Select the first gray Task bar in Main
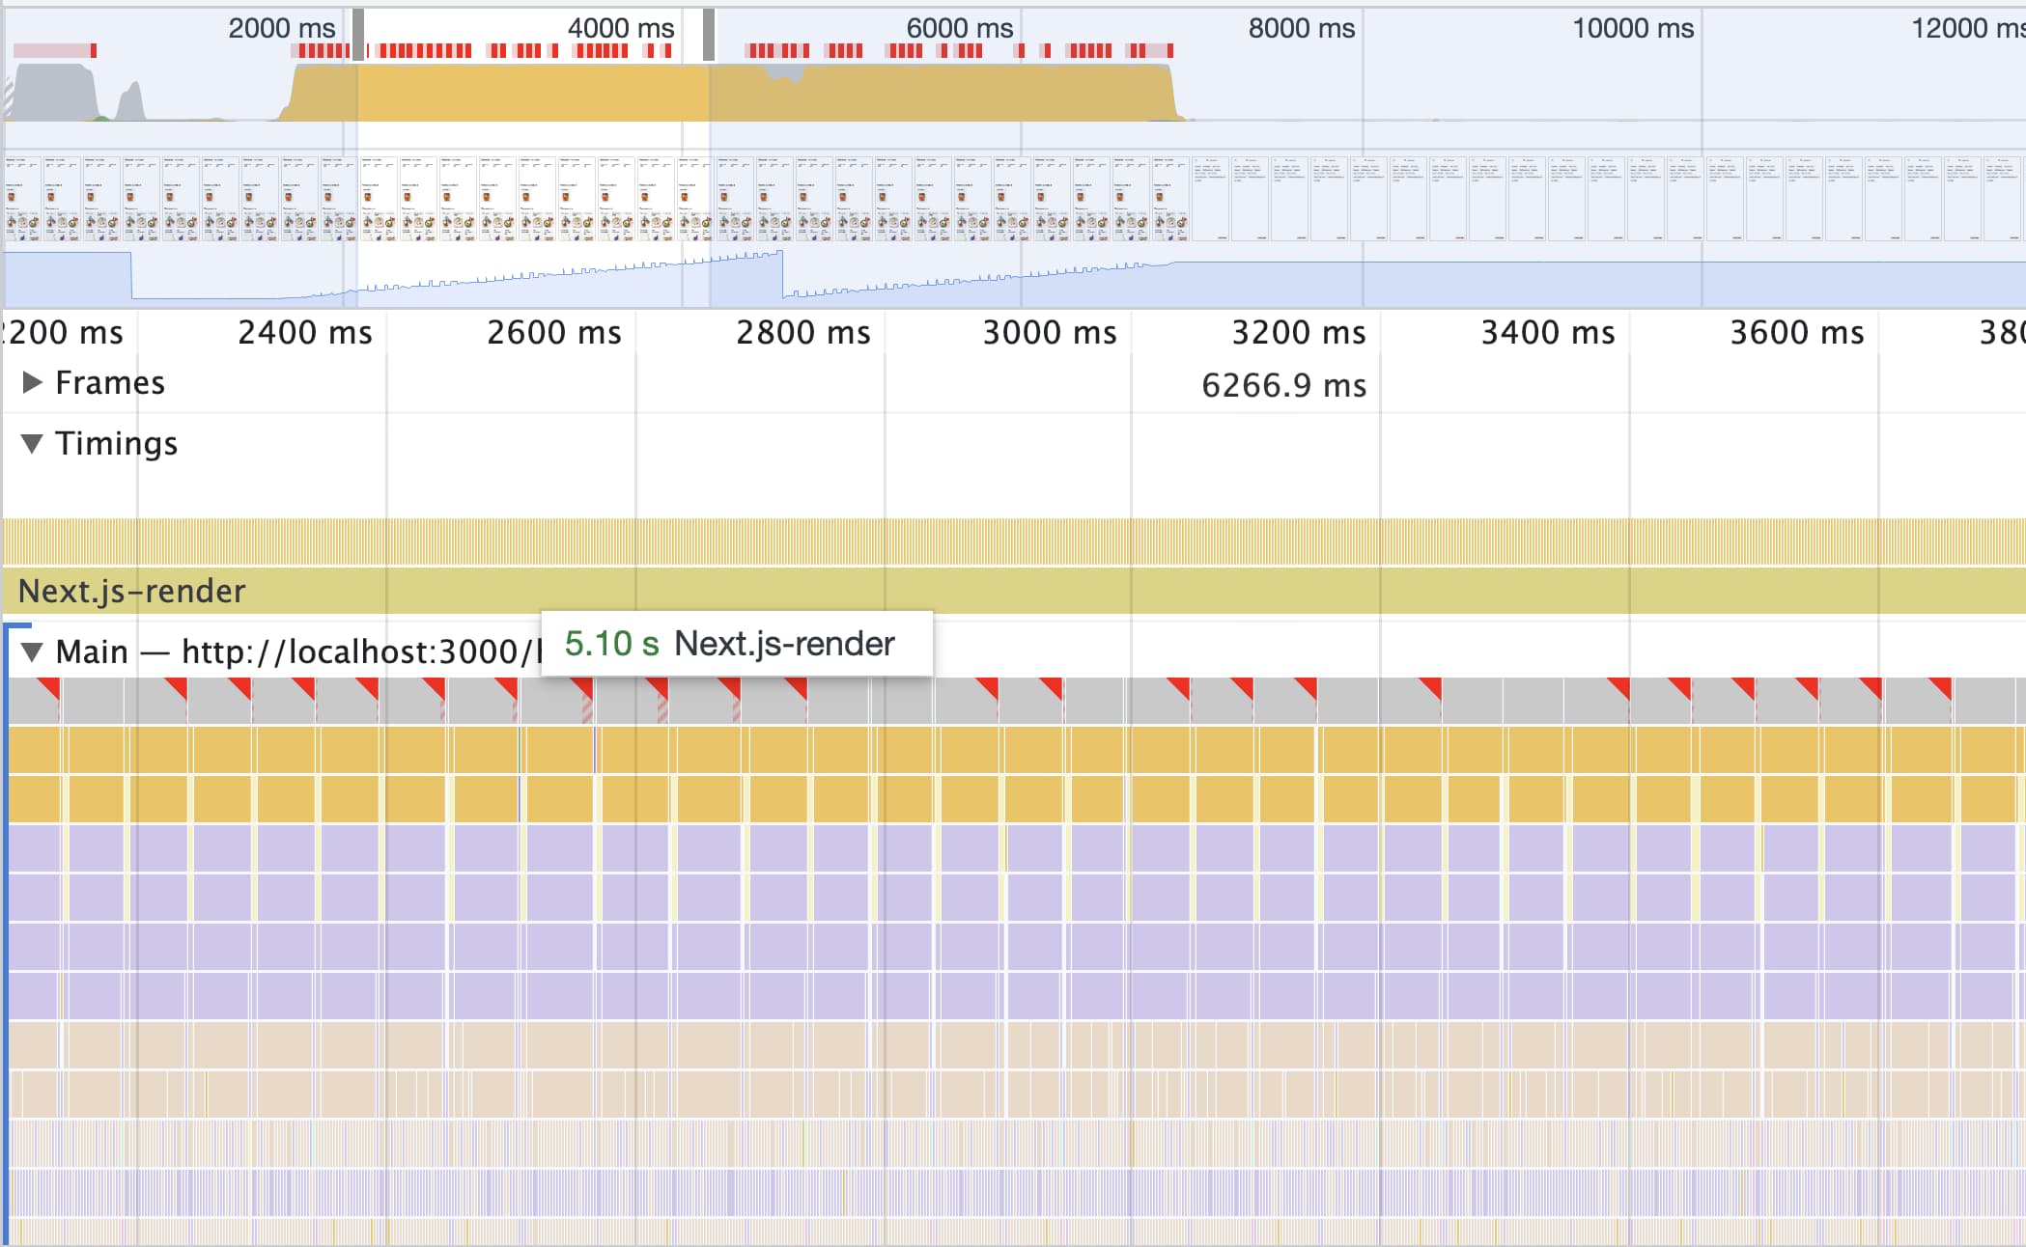 point(29,707)
